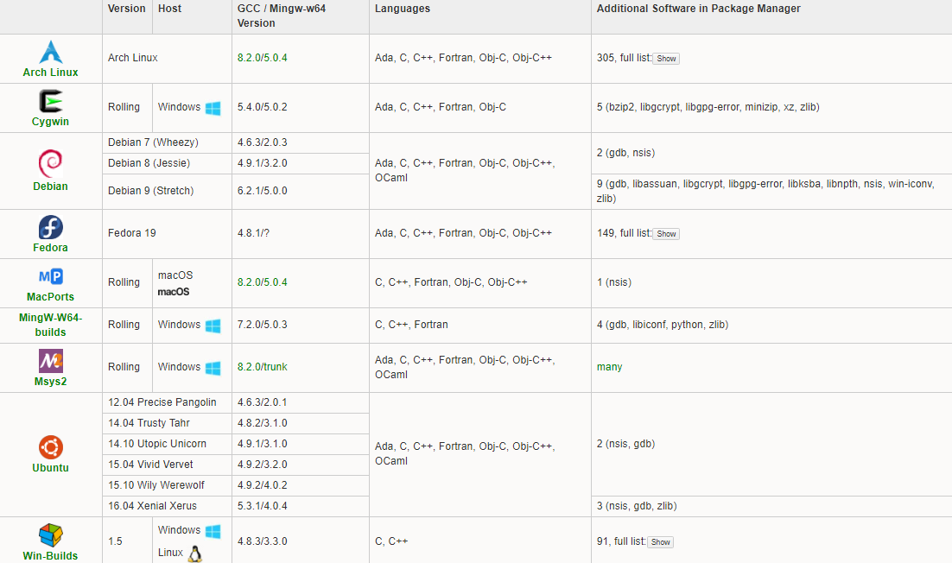Click the 4.8.2/3.1.0 version cell
Image resolution: width=952 pixels, height=563 pixels.
tap(301, 423)
